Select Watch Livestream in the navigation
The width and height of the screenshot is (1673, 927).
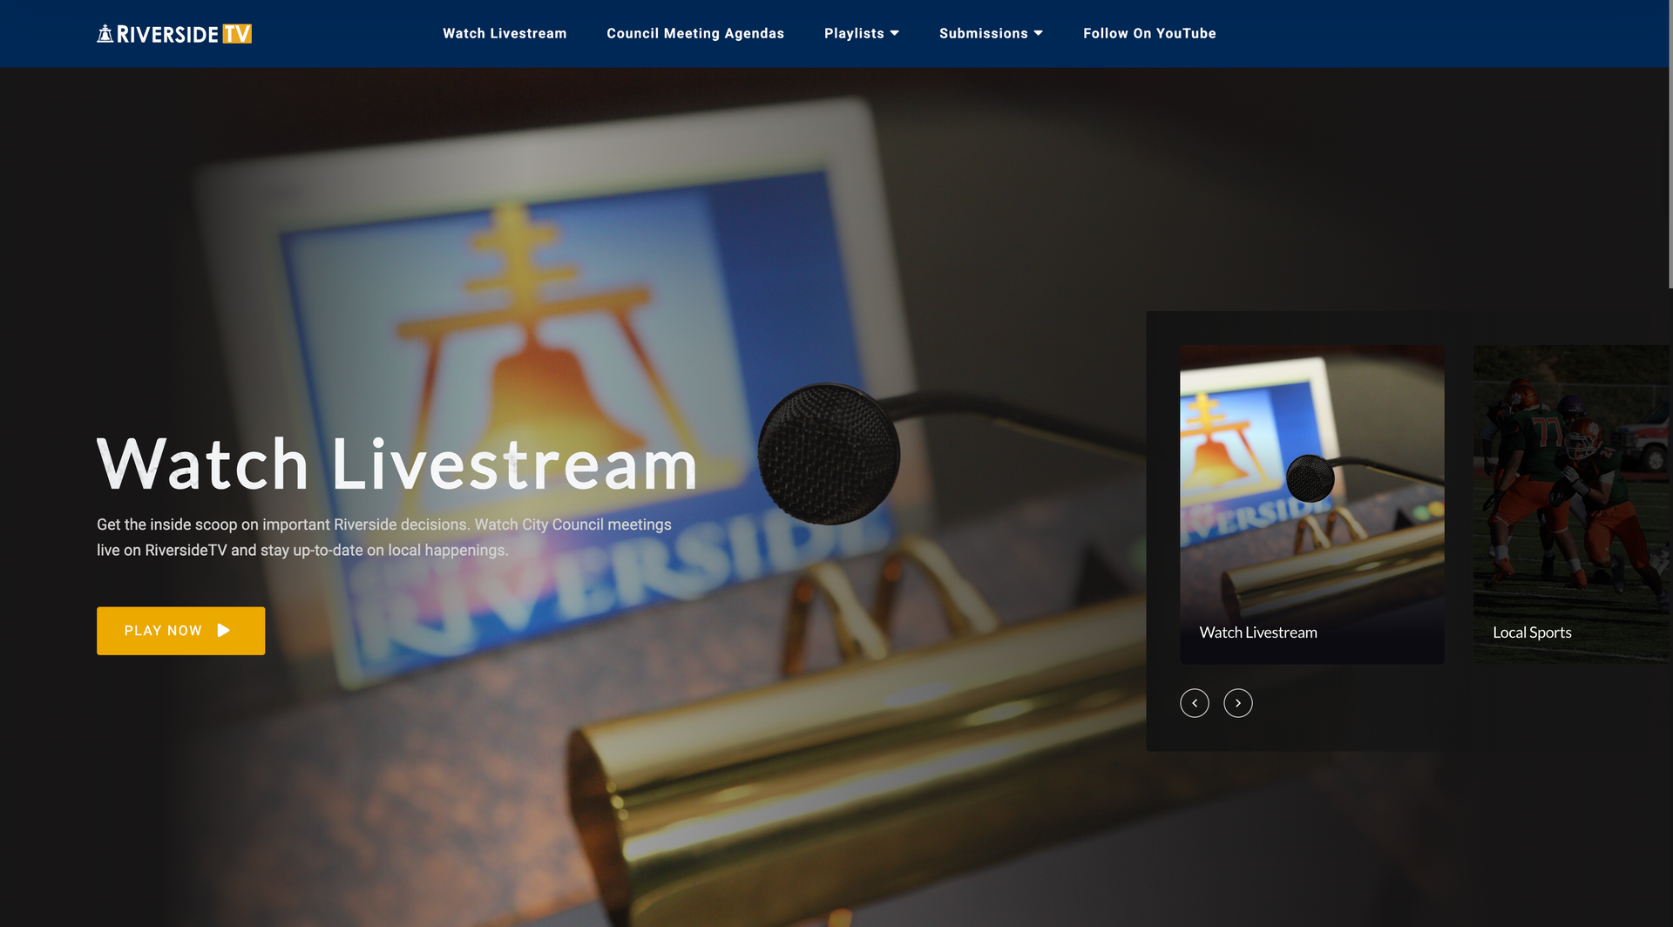(505, 33)
